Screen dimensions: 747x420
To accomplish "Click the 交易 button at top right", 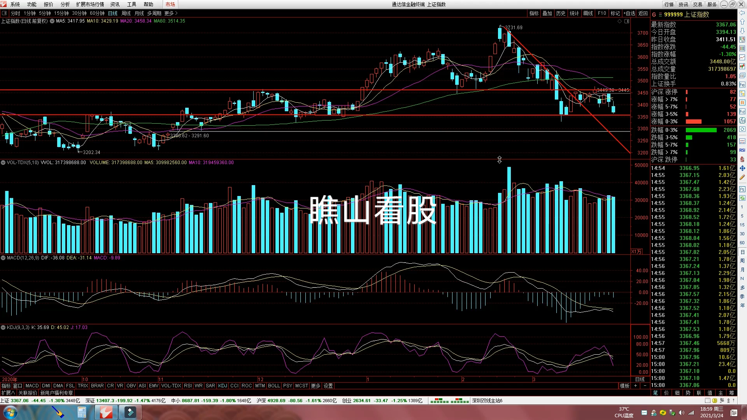I will [x=698, y=4].
